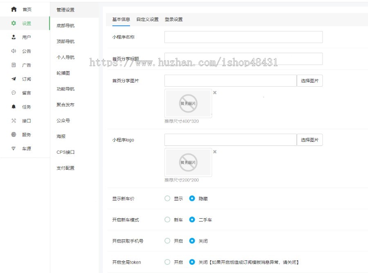Image resolution: width=368 pixels, height=273 pixels.
Task: Click the 小程序logo placeholder thumbnail
Action: 188,162
